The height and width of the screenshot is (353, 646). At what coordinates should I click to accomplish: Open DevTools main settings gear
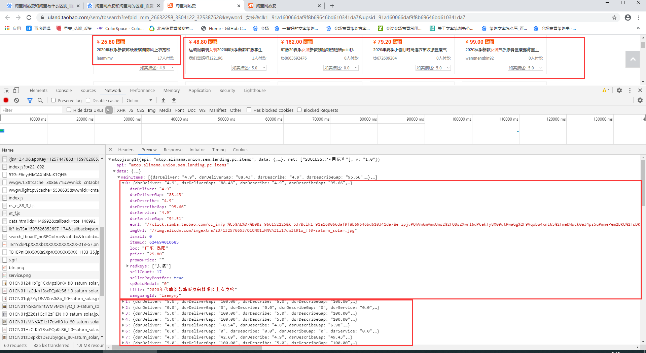(x=619, y=90)
